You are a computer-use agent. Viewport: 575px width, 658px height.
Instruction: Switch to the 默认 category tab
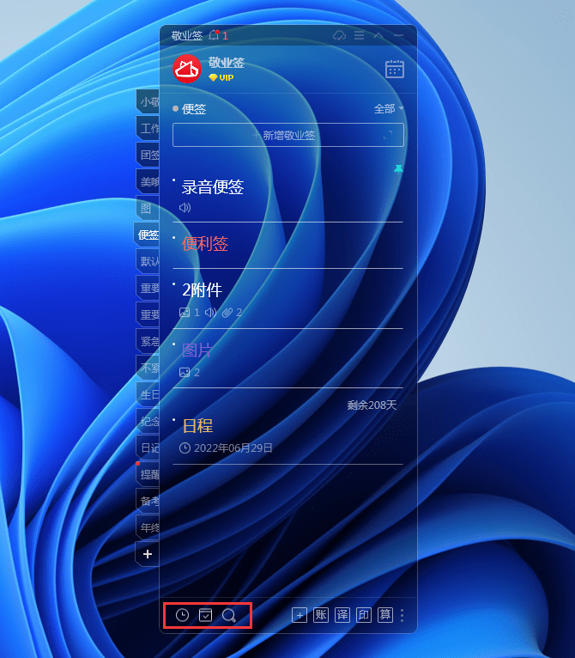tap(148, 261)
